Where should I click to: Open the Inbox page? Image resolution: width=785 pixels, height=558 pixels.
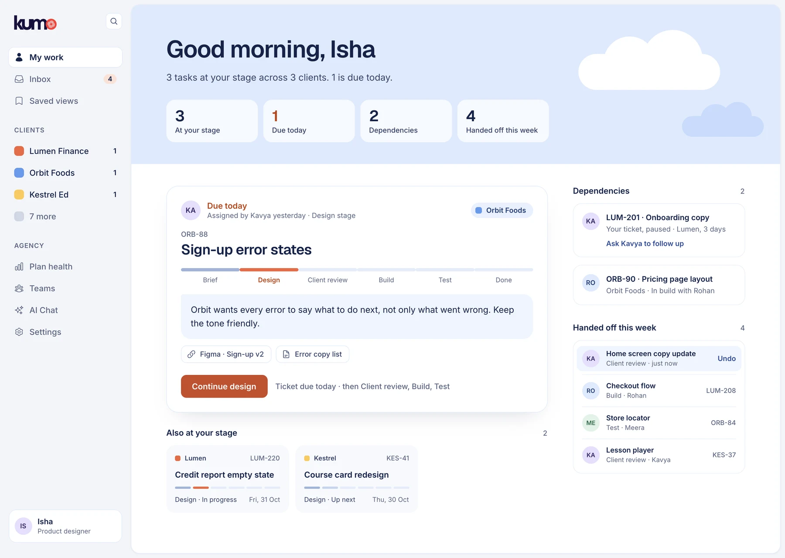65,79
